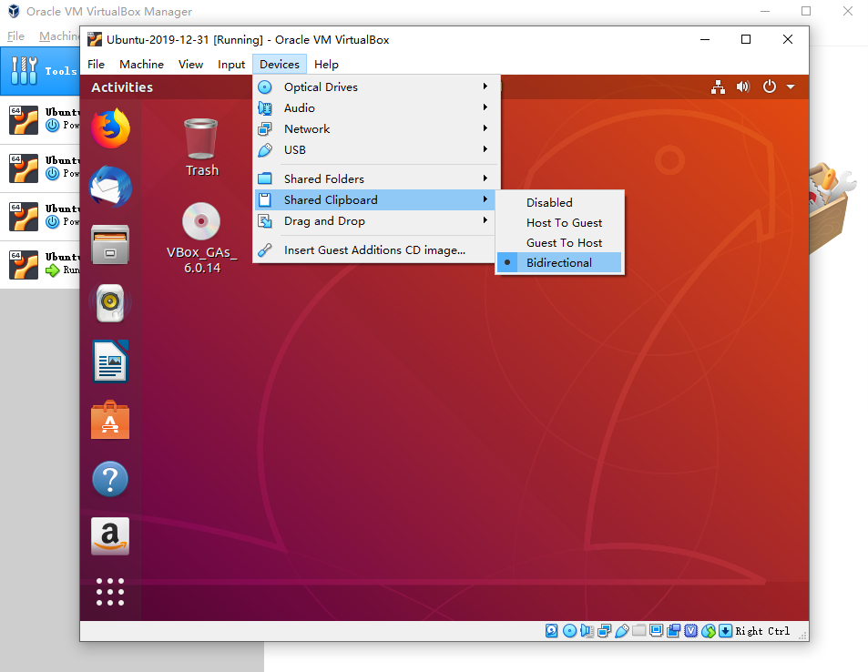Click hard disk activity status icon

click(x=551, y=630)
